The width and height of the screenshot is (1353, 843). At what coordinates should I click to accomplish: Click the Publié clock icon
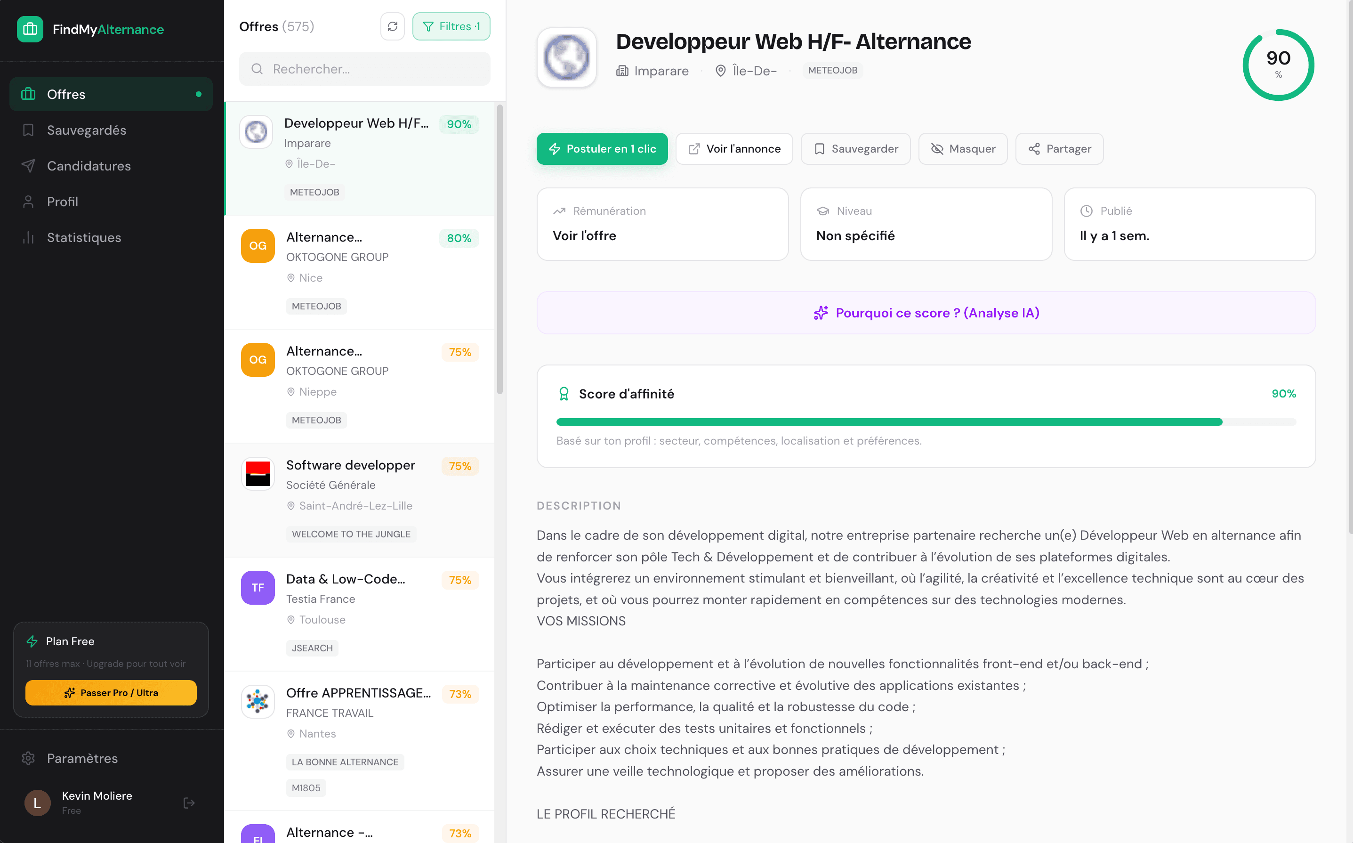[1086, 211]
